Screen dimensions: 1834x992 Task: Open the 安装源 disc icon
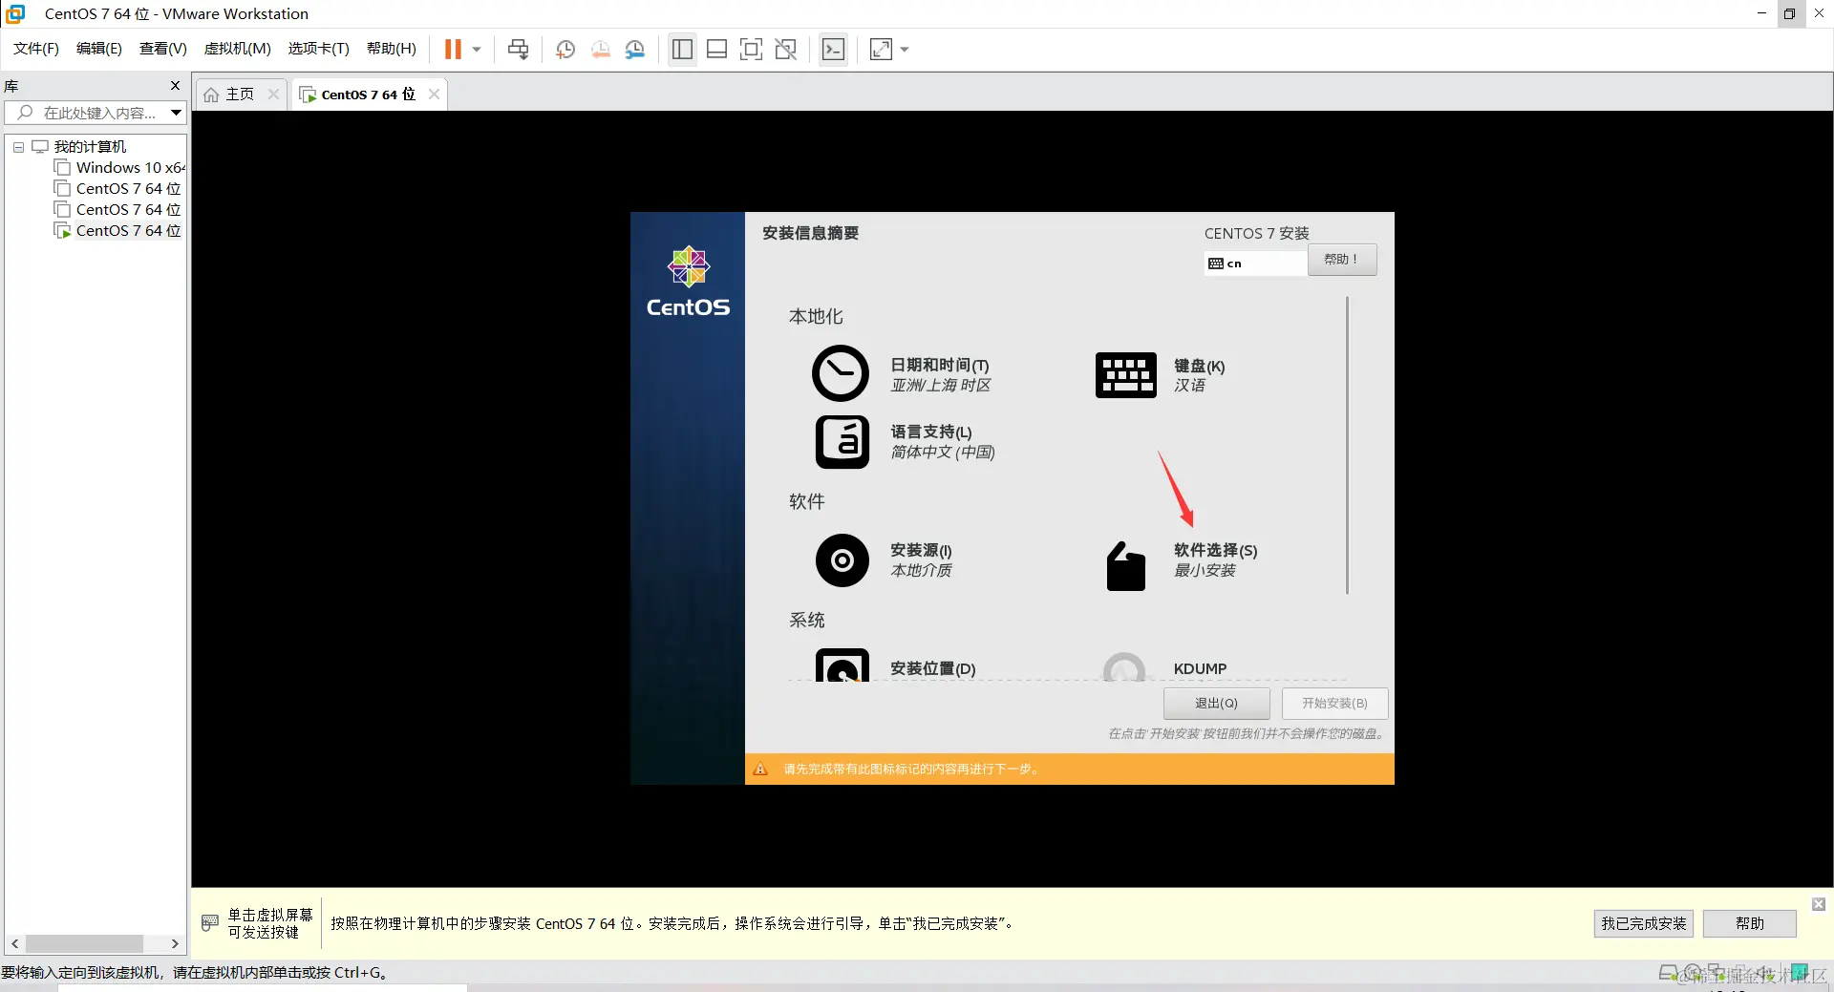click(x=842, y=560)
